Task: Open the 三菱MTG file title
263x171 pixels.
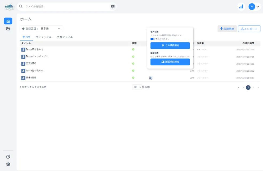Action: tap(31, 64)
